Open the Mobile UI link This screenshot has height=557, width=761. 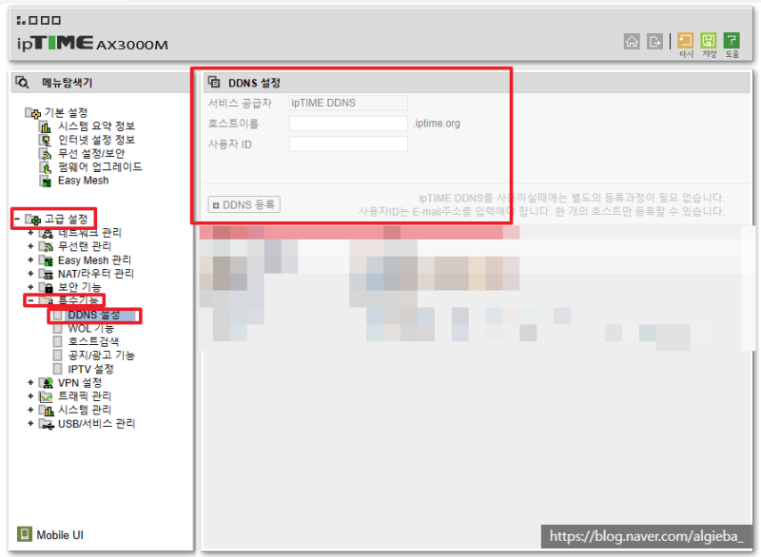[52, 534]
